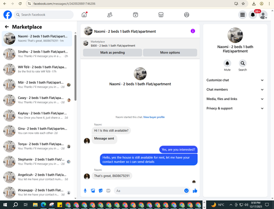Open Angelicuh's conversation
274x209 pixels.
pyautogui.click(x=37, y=177)
